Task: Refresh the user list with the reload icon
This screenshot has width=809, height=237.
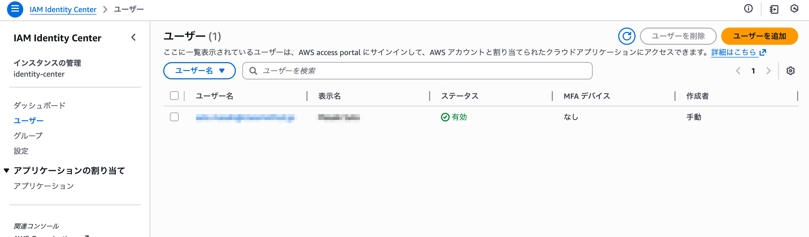Action: (x=627, y=36)
